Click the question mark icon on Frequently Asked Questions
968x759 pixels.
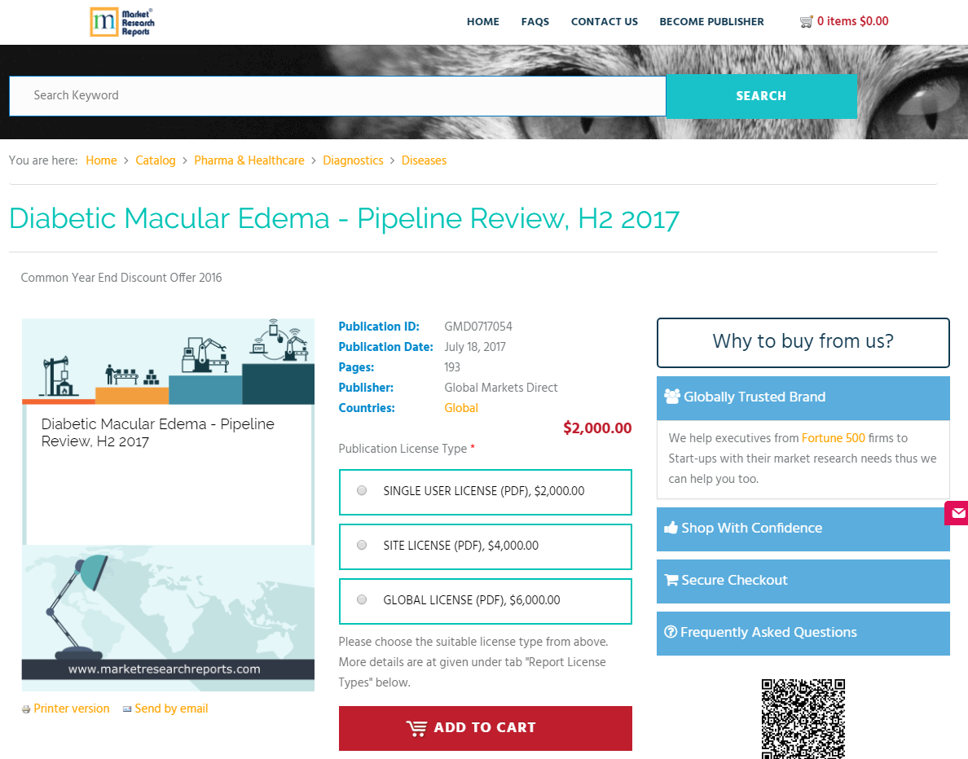tap(671, 631)
